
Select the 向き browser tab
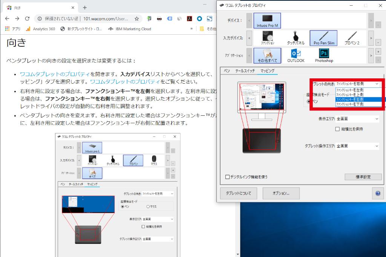41,8
